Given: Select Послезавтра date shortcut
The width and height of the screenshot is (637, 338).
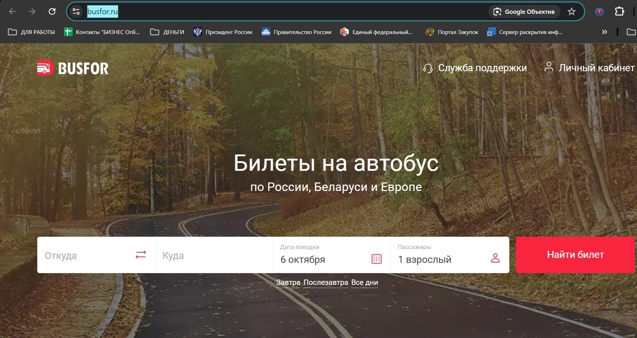Looking at the screenshot, I should 326,283.
